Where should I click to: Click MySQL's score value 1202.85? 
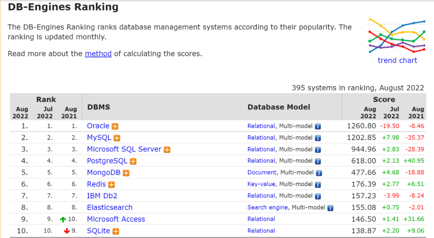[x=362, y=138]
